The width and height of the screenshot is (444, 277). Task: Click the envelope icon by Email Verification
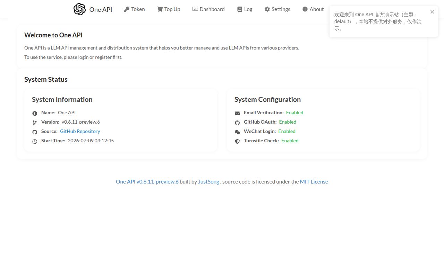pos(237,113)
